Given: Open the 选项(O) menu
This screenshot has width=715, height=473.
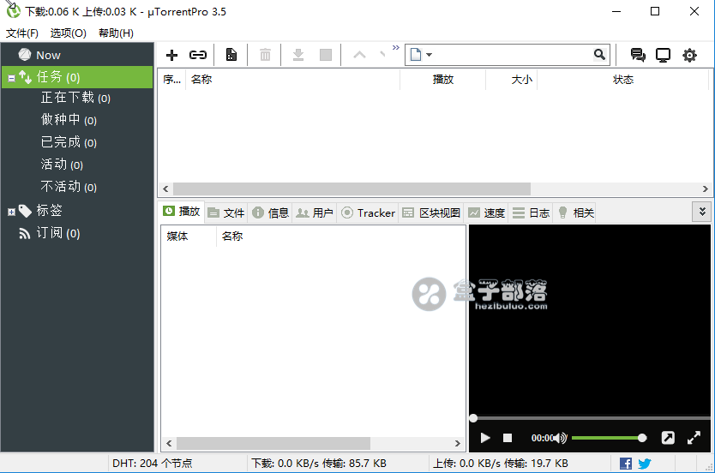Looking at the screenshot, I should tap(69, 33).
